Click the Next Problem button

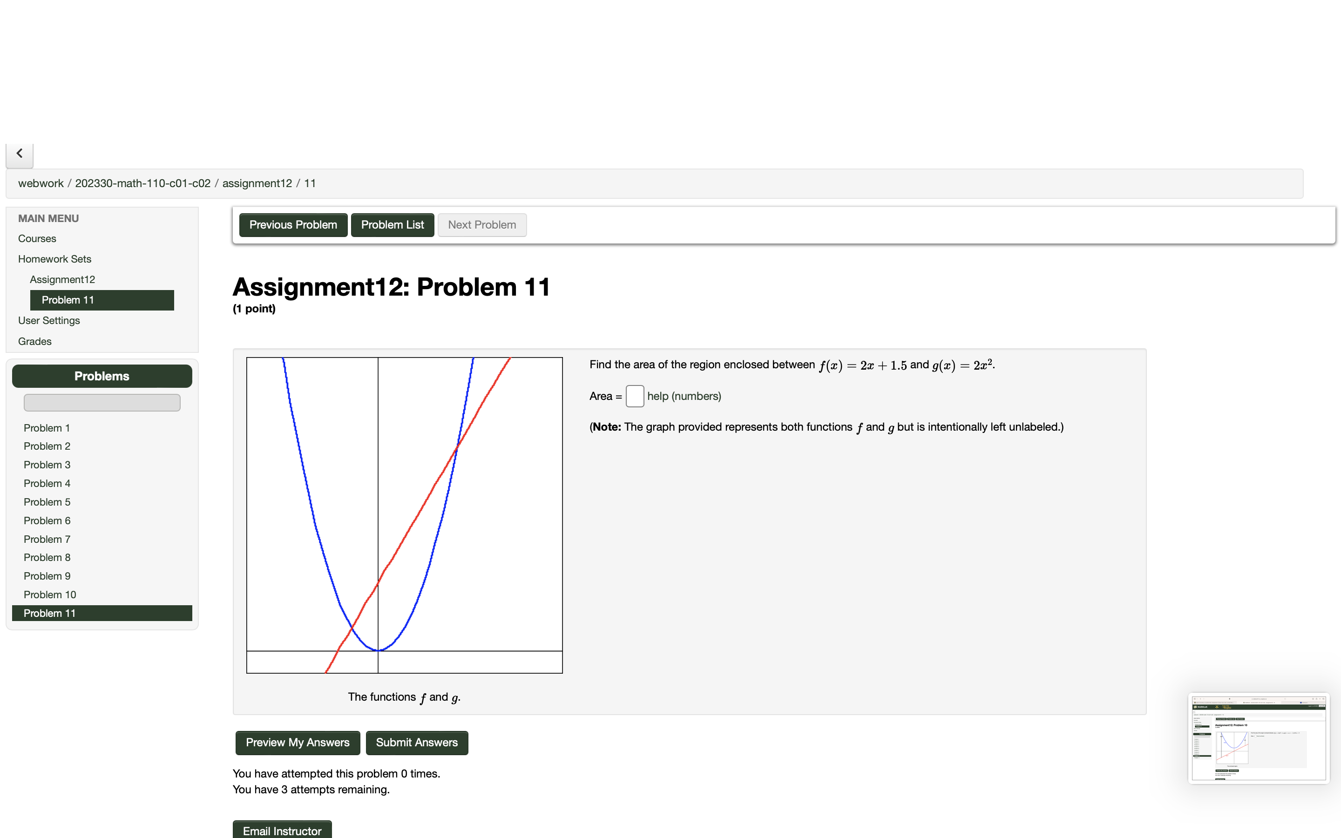tap(481, 224)
